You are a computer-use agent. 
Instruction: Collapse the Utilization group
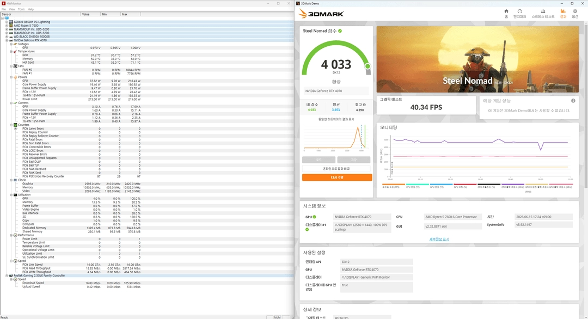11,195
